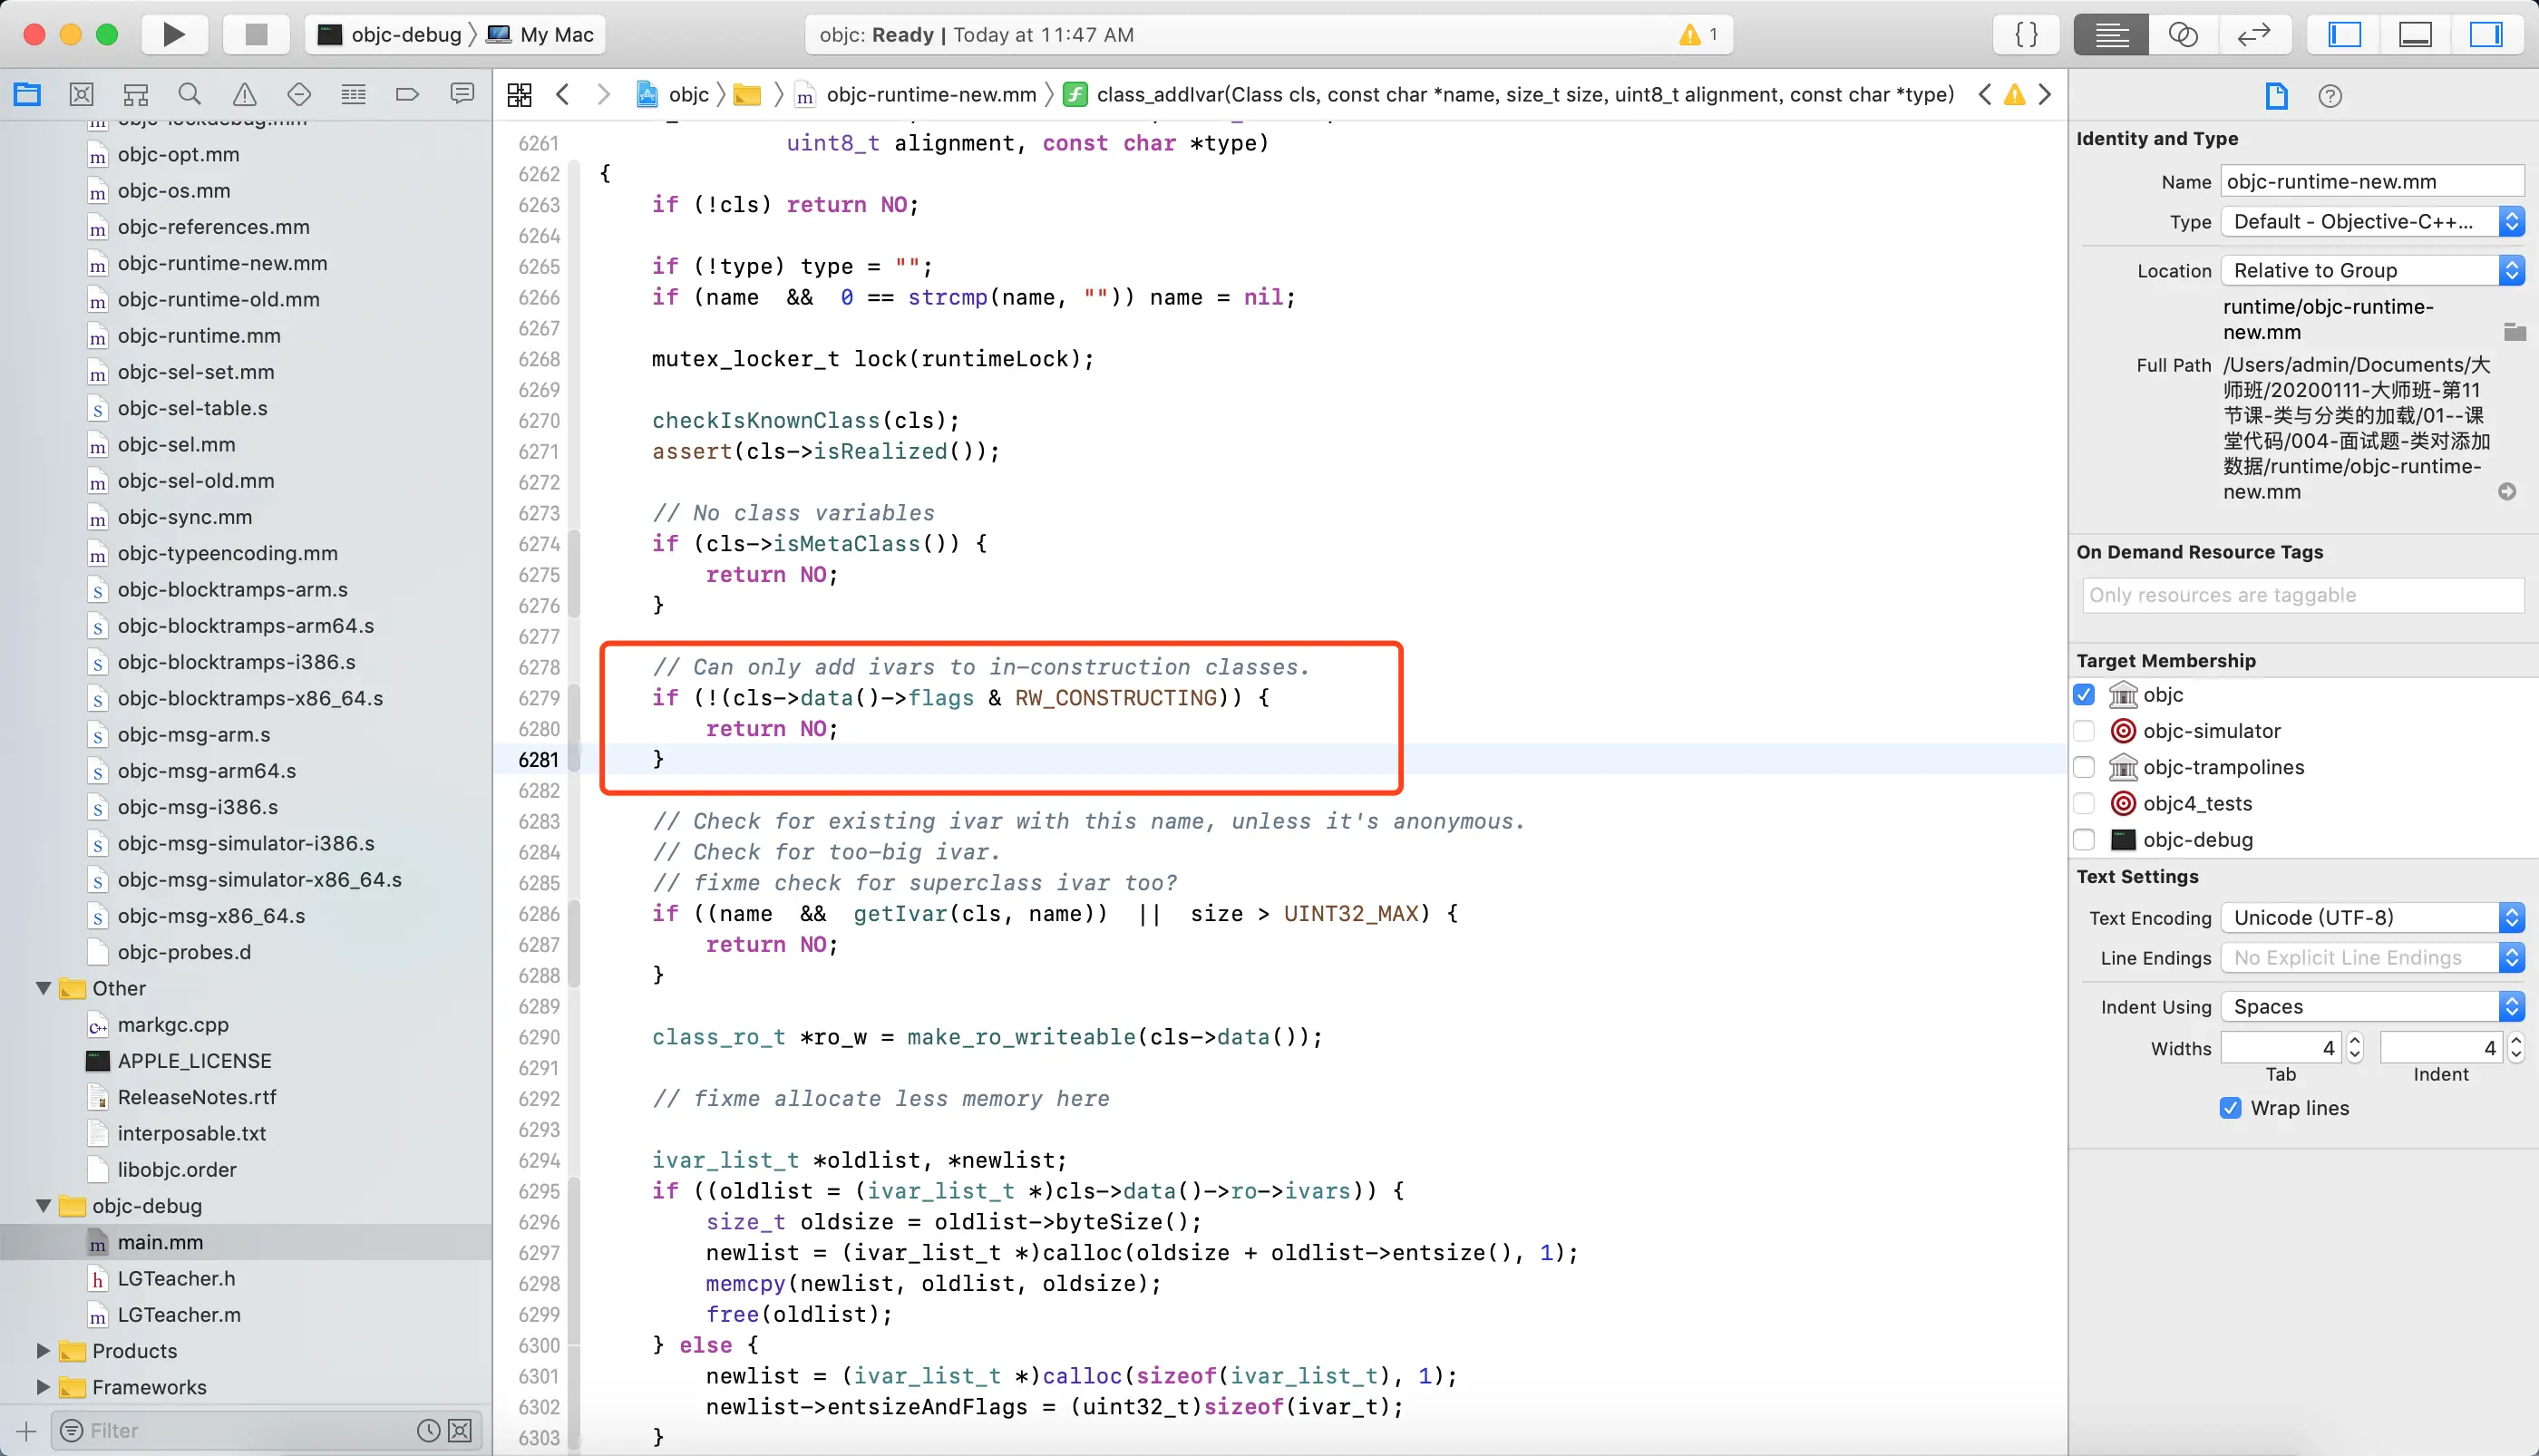Open the Library curly braces button
The image size is (2539, 1456).
click(x=2026, y=35)
